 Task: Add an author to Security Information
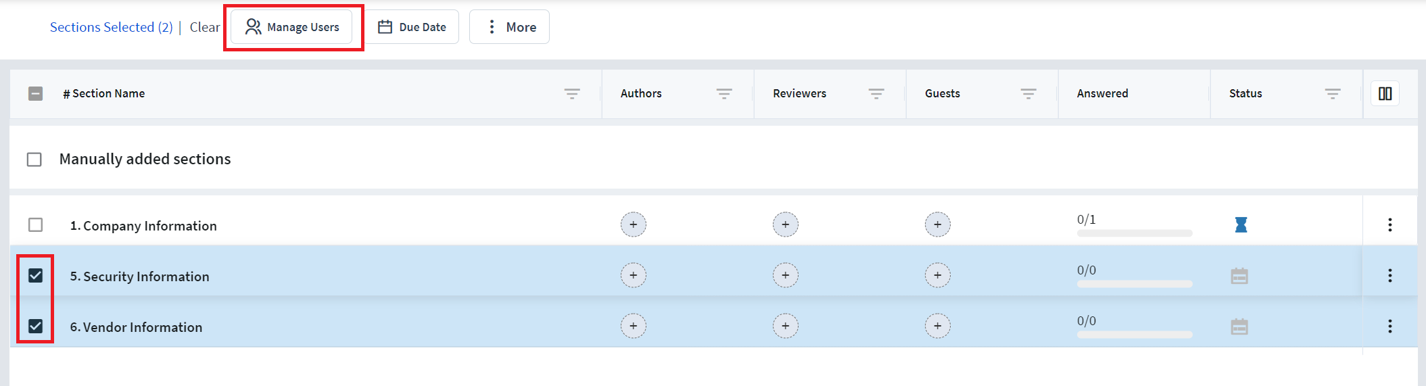[634, 275]
